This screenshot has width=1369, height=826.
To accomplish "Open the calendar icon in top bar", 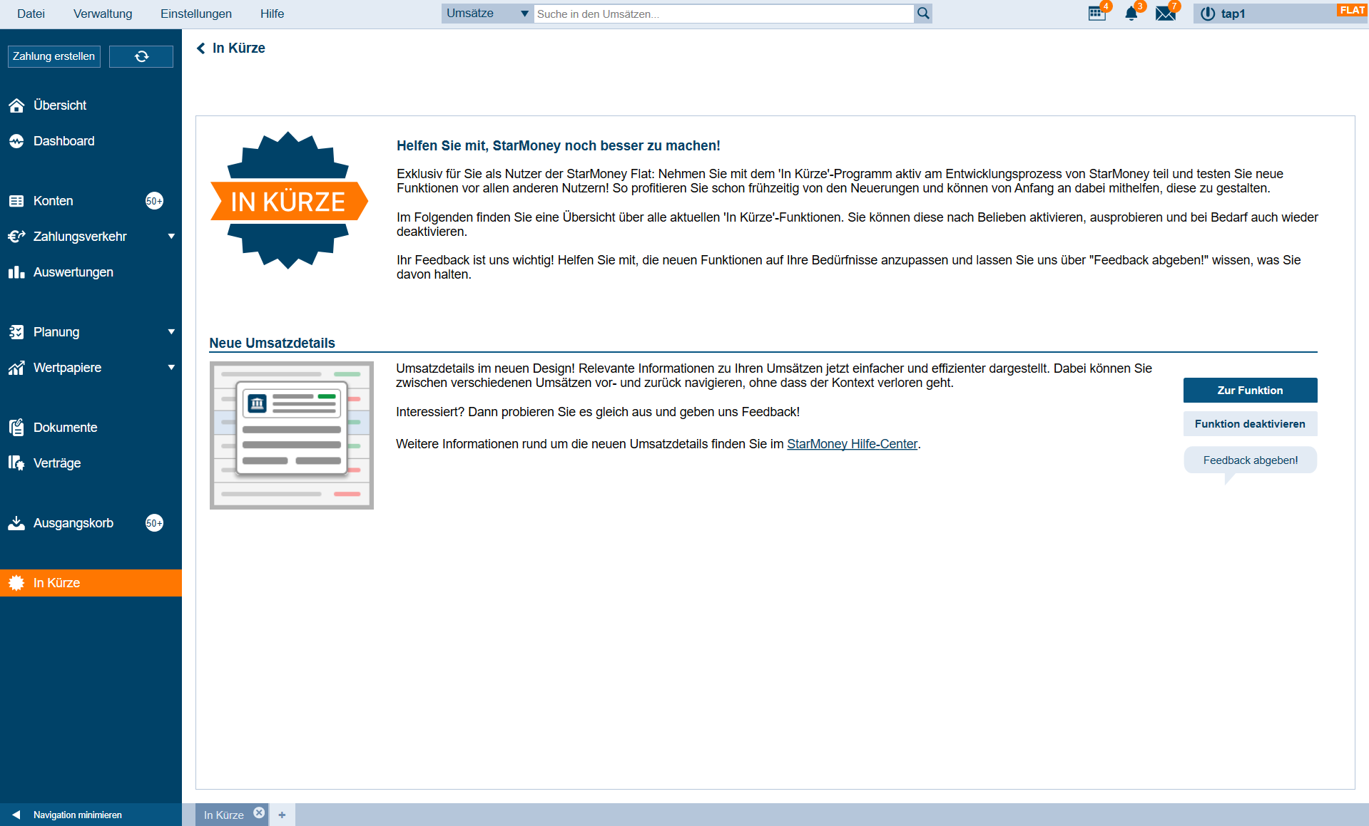I will [1096, 14].
